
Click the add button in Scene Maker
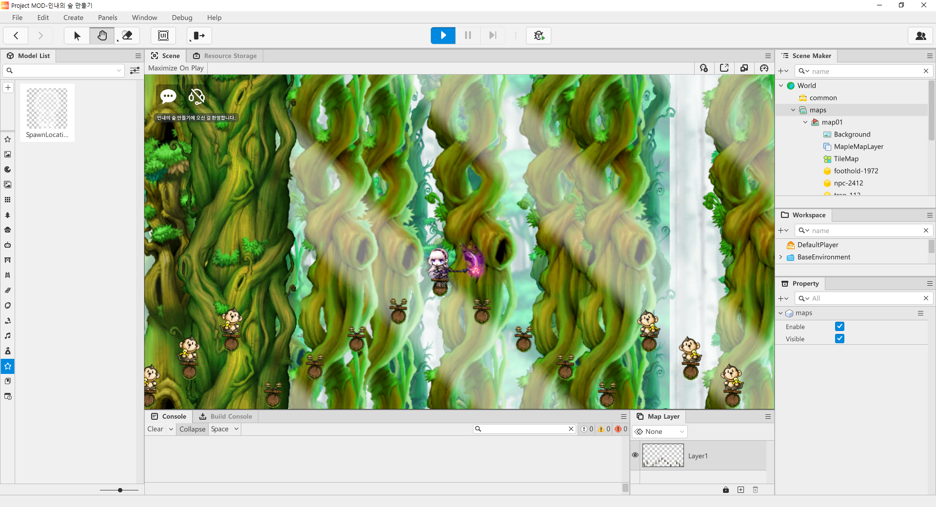783,71
